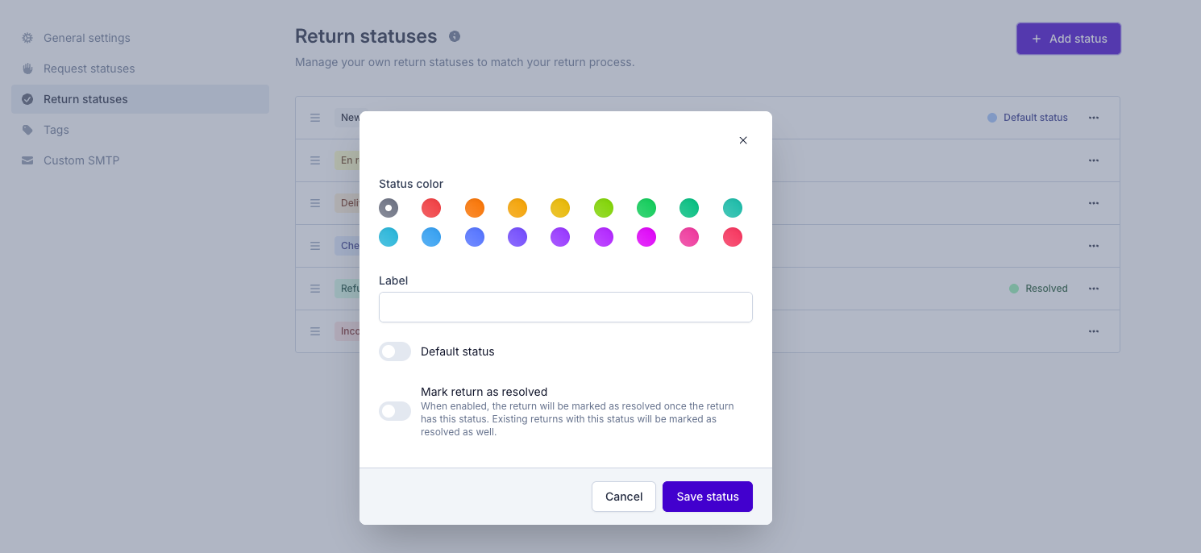Enable Mark return as resolved switch
This screenshot has width=1201, height=553.
(x=395, y=411)
